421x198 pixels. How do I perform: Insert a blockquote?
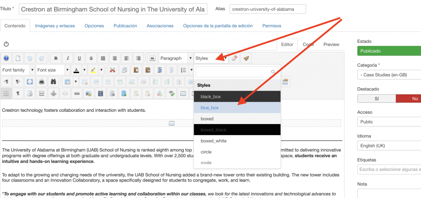tap(152, 58)
